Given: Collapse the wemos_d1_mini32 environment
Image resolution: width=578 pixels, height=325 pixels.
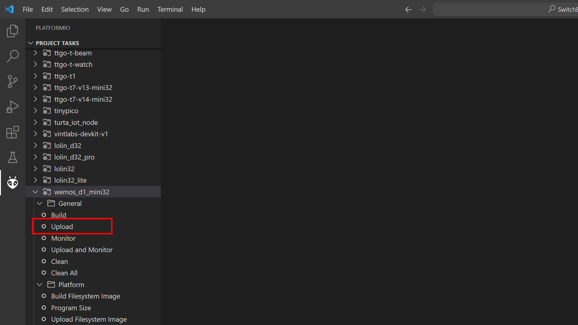Looking at the screenshot, I should pos(35,192).
